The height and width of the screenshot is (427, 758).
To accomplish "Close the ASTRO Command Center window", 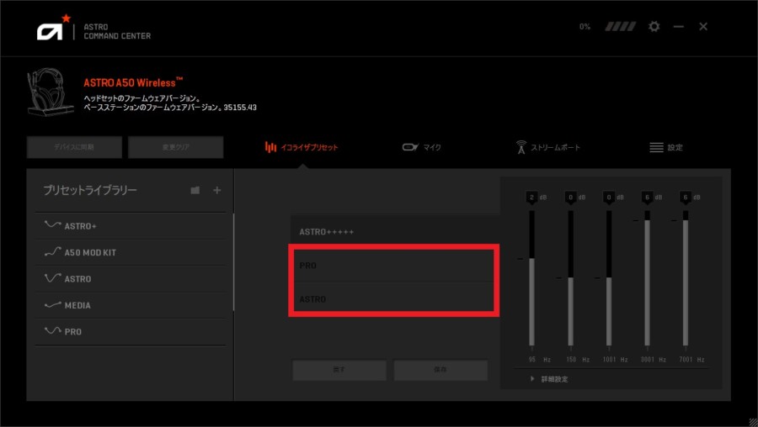I will tap(703, 27).
